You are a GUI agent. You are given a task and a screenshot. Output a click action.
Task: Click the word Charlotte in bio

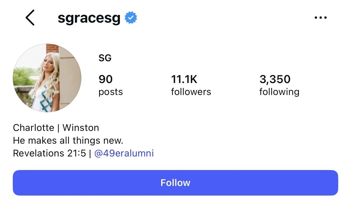click(34, 128)
